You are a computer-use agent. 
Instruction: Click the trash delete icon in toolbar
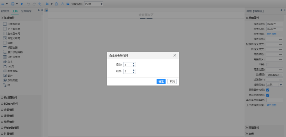[x=56, y=4]
